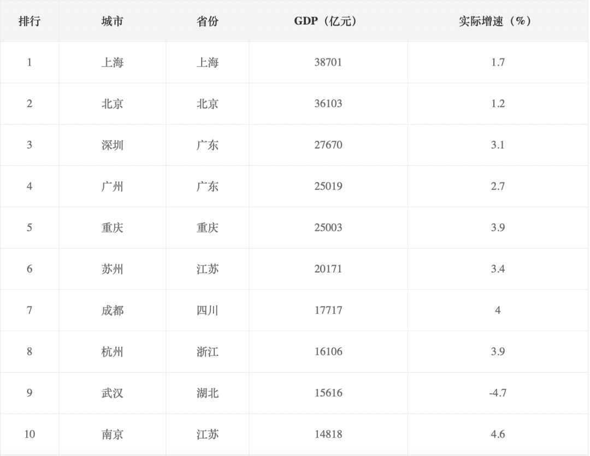Click the GDP value 38701
The height and width of the screenshot is (456, 590).
328,62
